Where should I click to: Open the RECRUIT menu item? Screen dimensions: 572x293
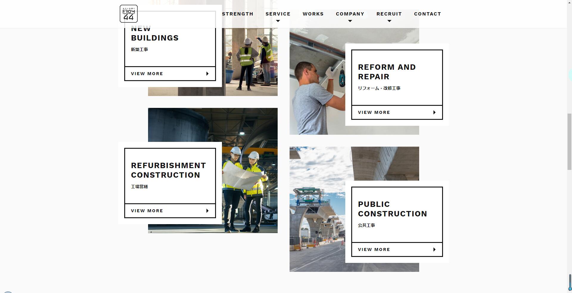(389, 14)
